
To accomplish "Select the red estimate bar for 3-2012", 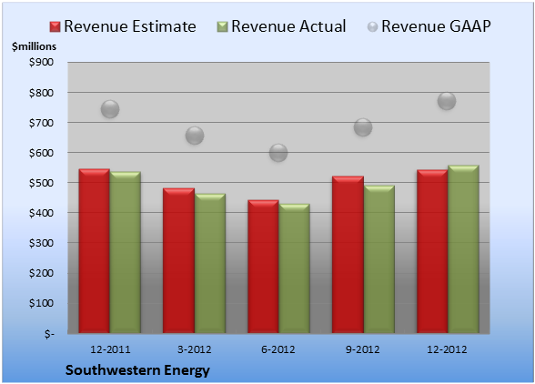I will (178, 260).
